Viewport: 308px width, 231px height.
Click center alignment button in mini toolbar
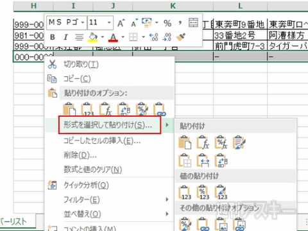[79, 37]
